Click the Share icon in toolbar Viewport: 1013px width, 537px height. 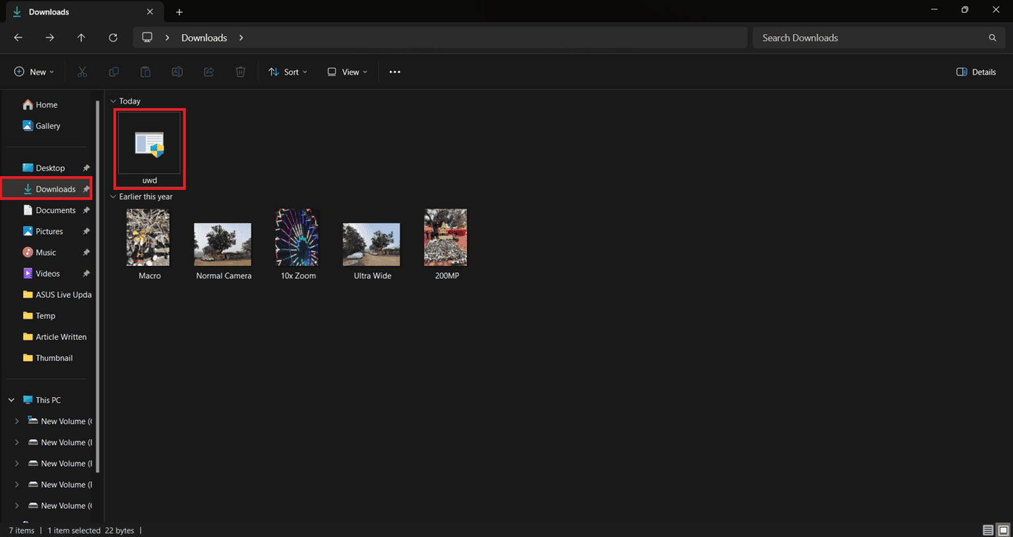click(209, 72)
